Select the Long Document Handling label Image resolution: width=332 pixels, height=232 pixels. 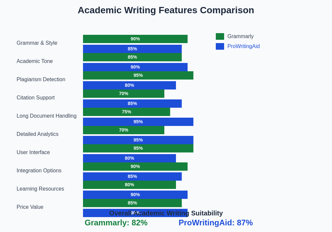[x=46, y=116]
